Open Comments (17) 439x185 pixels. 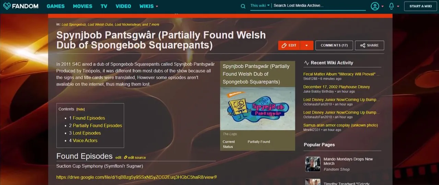(334, 45)
